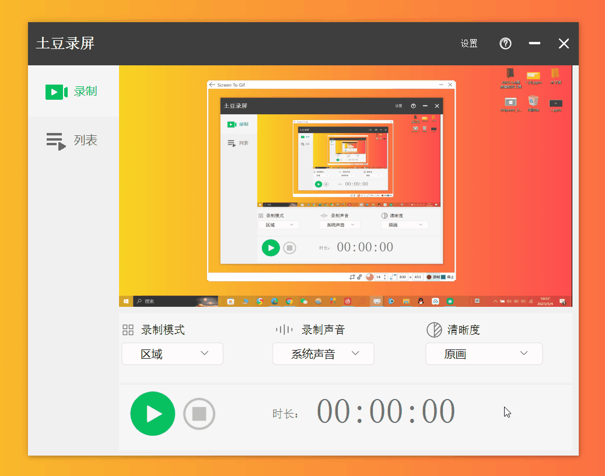Click the Windows Start button in the preview taskbar
The width and height of the screenshot is (605, 476).
pos(126,301)
